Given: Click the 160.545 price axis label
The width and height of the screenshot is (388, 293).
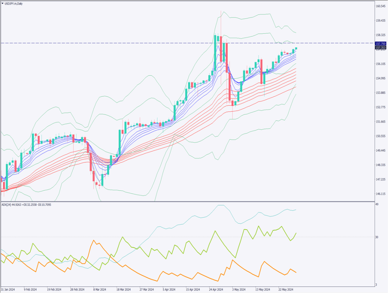Looking at the screenshot, I should click(x=380, y=6).
